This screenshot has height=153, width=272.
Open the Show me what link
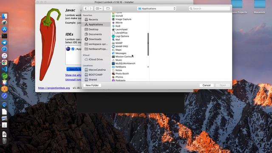click(73, 75)
